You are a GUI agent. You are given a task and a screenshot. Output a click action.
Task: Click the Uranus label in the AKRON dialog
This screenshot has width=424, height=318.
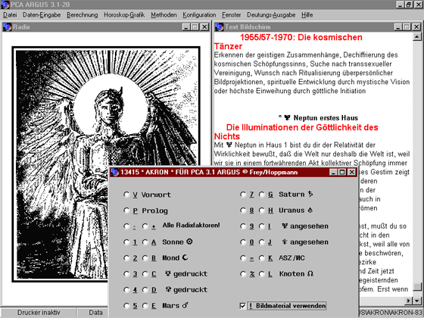[x=296, y=210]
